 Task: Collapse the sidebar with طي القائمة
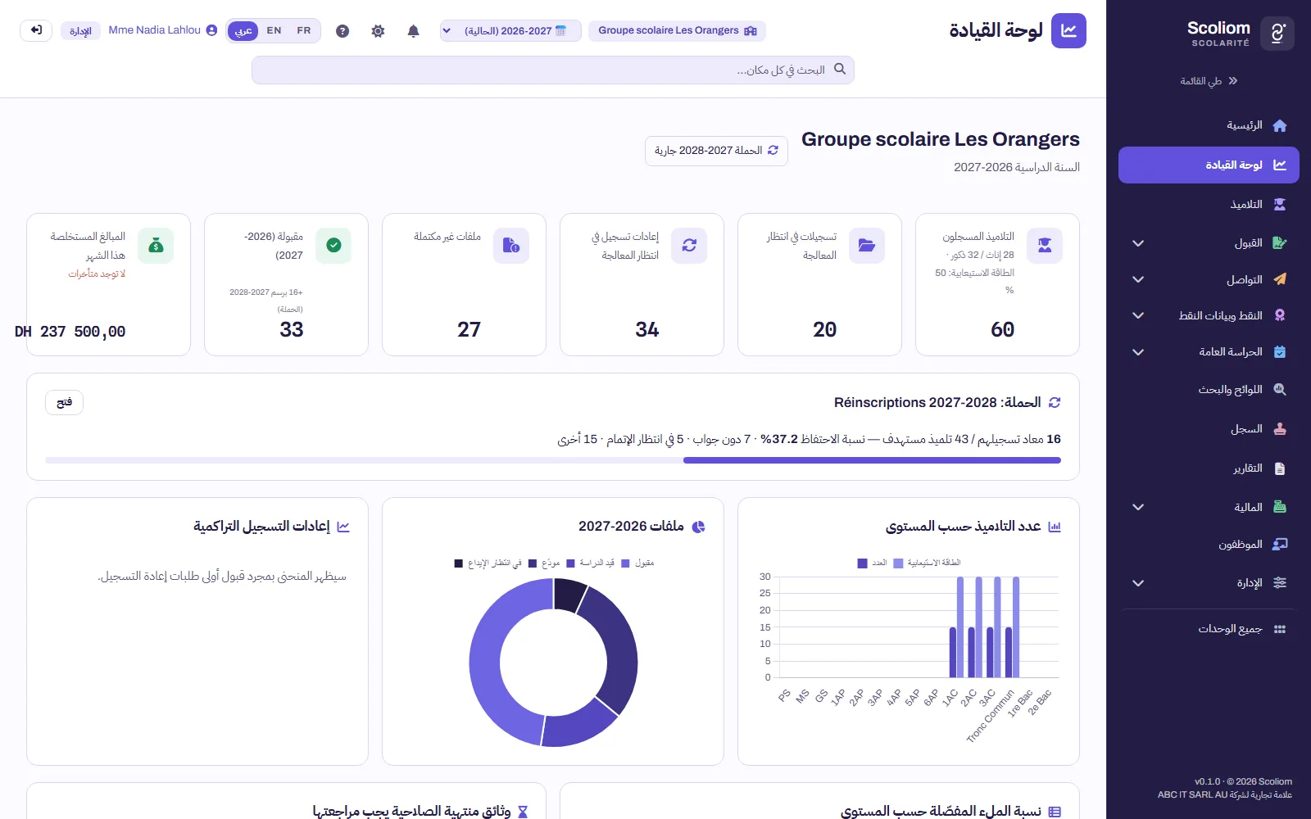point(1209,81)
